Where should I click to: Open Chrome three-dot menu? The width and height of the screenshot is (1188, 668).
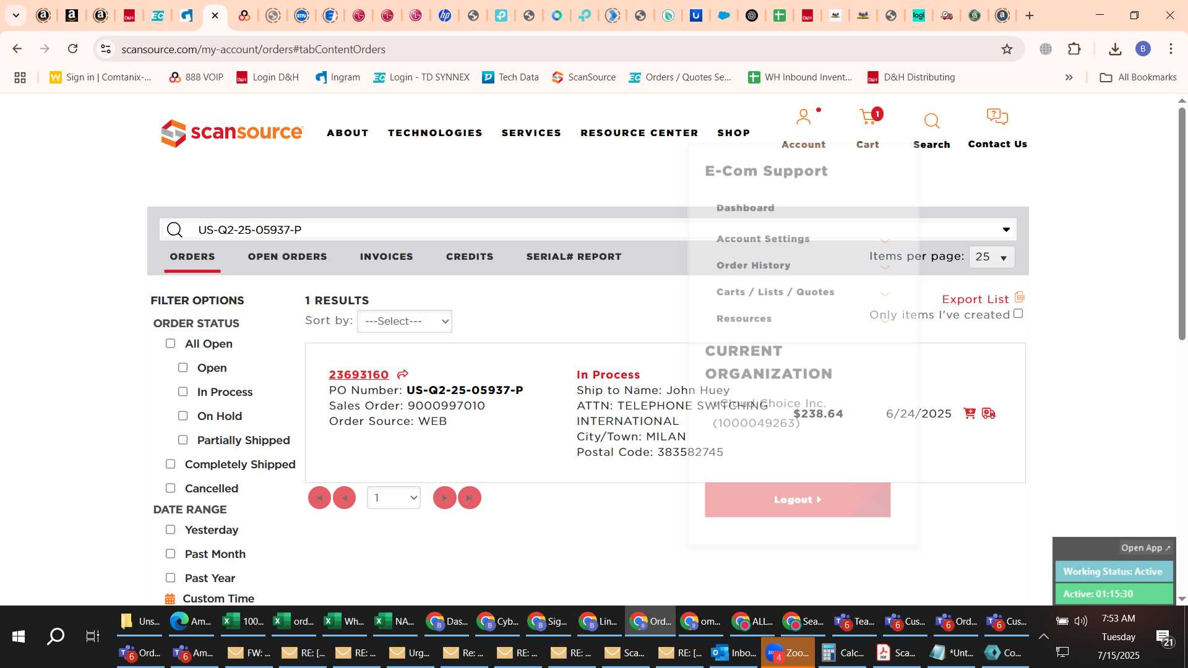tap(1171, 49)
